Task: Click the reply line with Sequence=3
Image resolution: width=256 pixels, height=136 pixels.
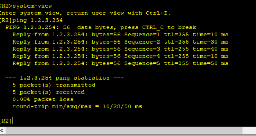Action: (x=120, y=49)
